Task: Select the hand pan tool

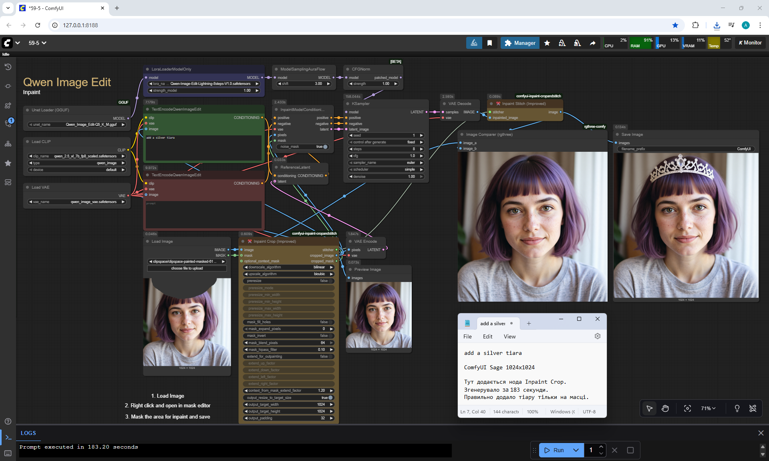Action: (x=665, y=408)
